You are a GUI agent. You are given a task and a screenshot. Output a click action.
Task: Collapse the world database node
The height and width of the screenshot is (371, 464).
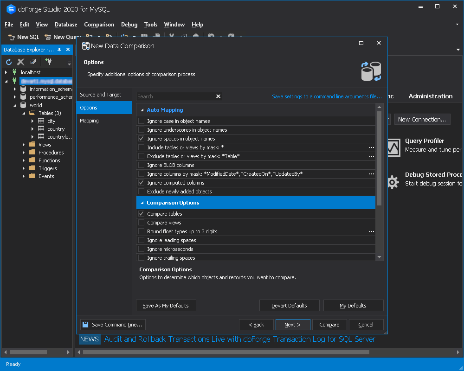(15, 105)
